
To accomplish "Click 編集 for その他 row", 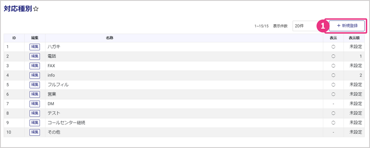I will pos(35,132).
